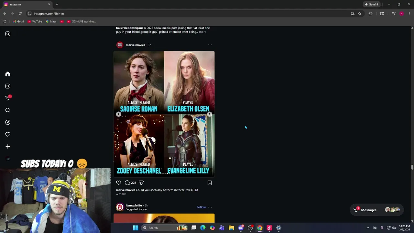Save marvelmovies post with bookmark icon
Screen dimensions: 414x233
click(210, 183)
